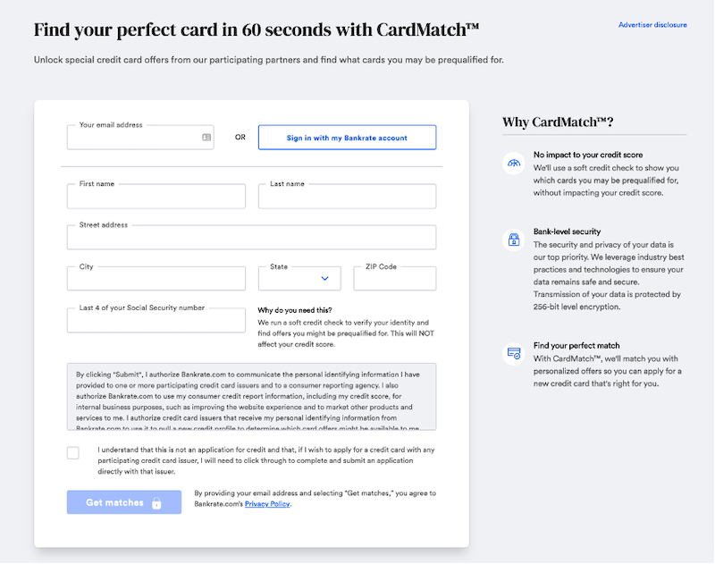Viewport: 715px width, 564px height.
Task: Open the Privacy Policy link
Action: pyautogui.click(x=267, y=504)
